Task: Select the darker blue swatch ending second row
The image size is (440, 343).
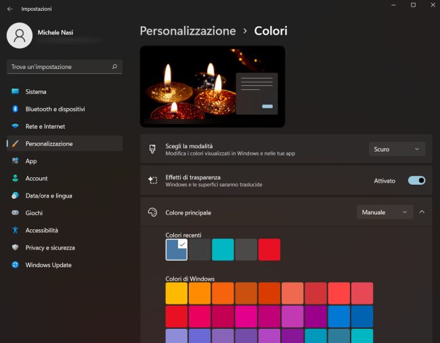Action: (362, 317)
